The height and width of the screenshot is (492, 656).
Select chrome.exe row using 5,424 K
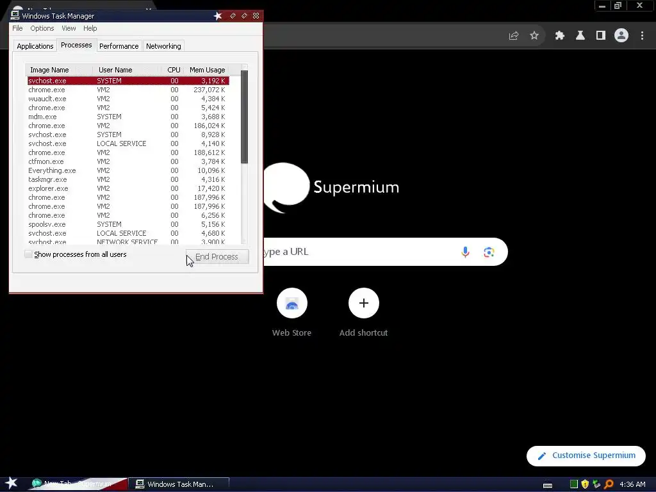pos(128,108)
